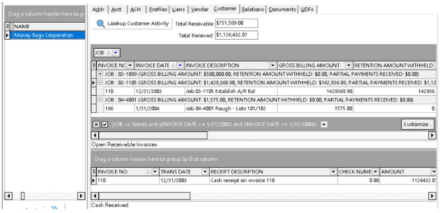Collapse the JOB : 03-1105 group row
The height and width of the screenshot is (213, 442).
tap(100, 83)
